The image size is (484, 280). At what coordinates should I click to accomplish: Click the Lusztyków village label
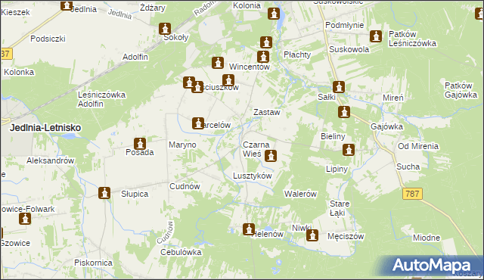(x=253, y=176)
